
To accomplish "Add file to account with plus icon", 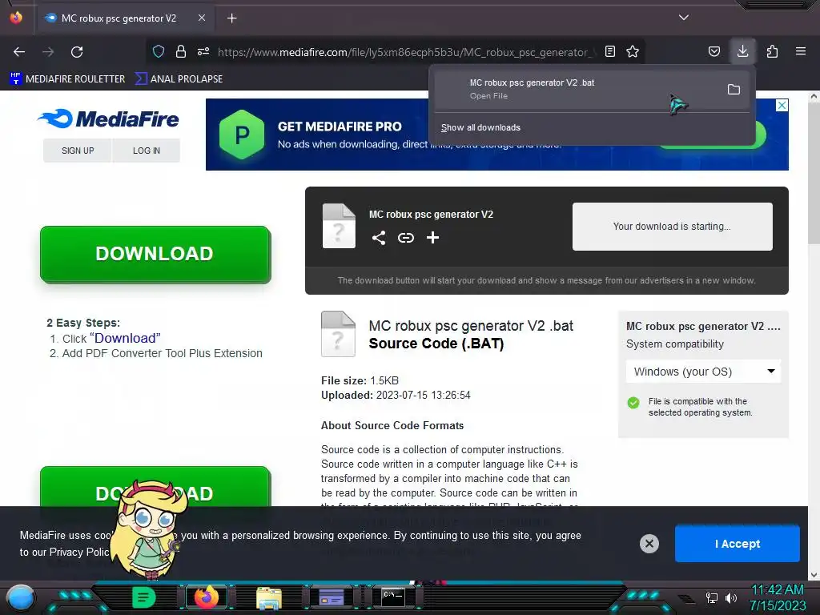I will click(432, 238).
